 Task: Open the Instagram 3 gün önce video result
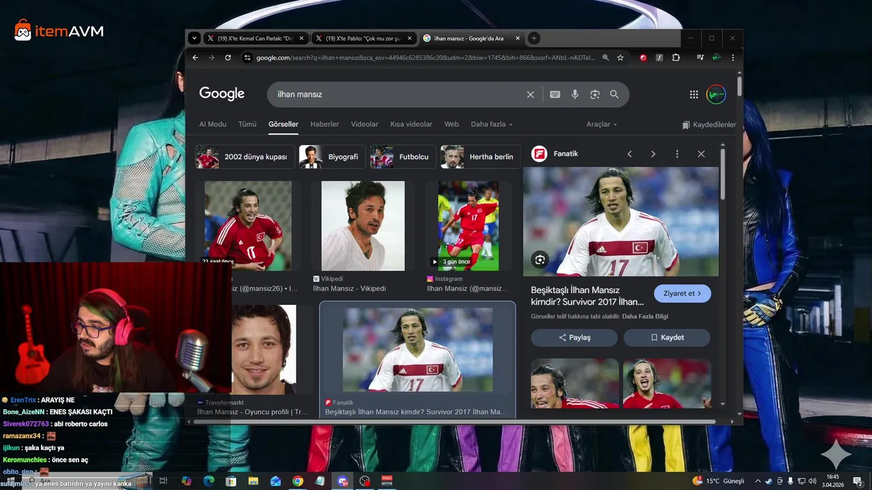pos(468,236)
